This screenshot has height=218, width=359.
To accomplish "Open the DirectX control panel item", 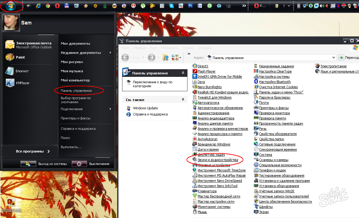I will pyautogui.click(x=203, y=66).
